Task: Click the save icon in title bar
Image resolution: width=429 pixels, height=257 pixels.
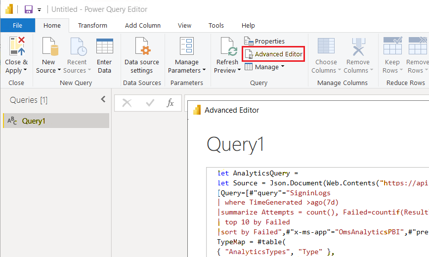Action: pyautogui.click(x=28, y=9)
